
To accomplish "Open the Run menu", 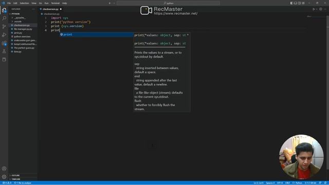I will coord(46,3).
